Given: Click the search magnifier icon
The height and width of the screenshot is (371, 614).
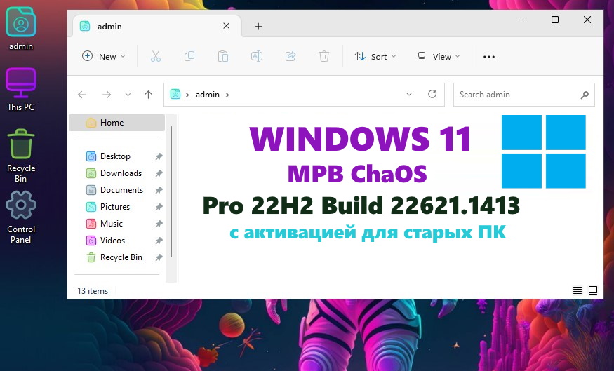Looking at the screenshot, I should [585, 95].
